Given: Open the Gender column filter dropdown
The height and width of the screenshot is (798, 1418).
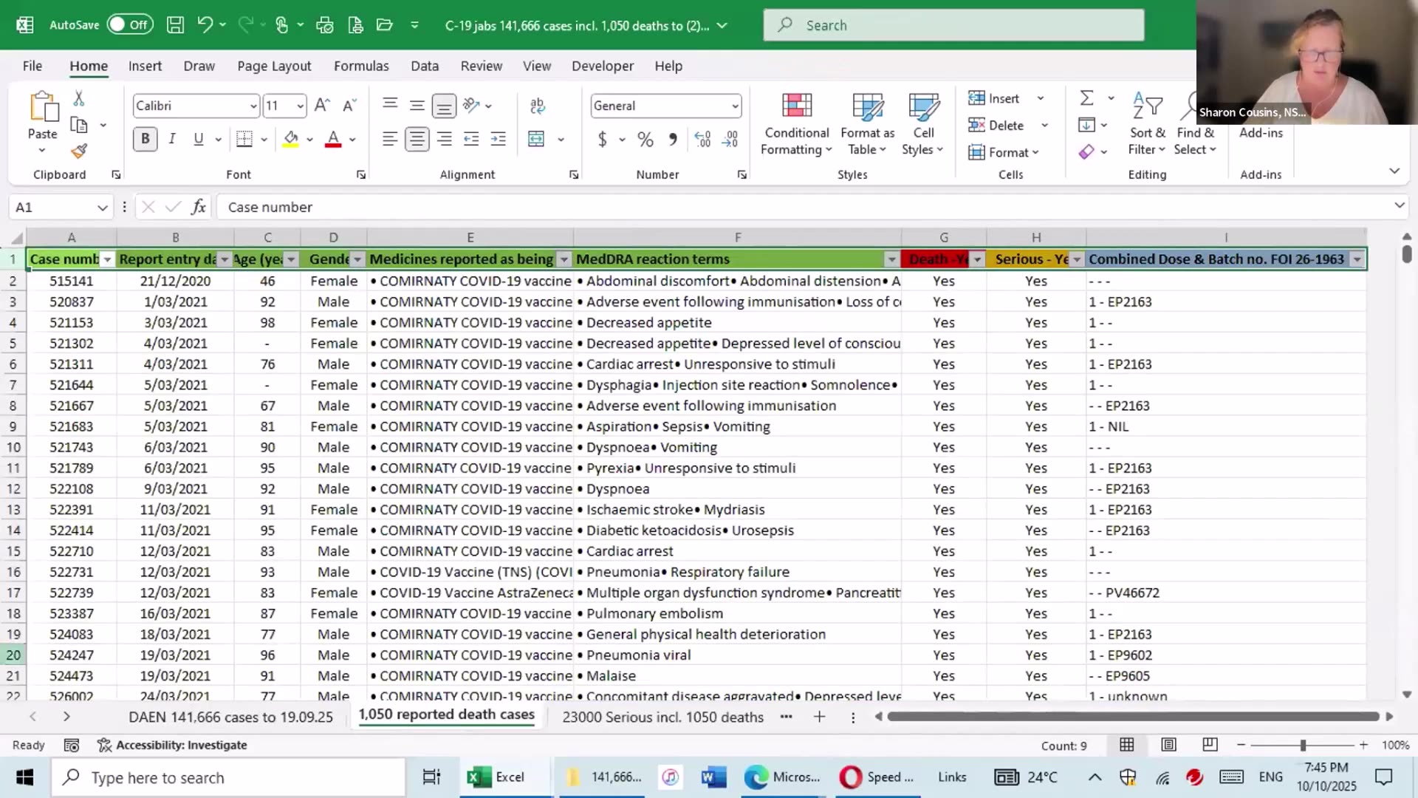Looking at the screenshot, I should click(x=357, y=259).
